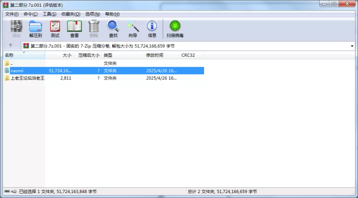The image size is (358, 198).
Task: Close the WinRAR window
Action: point(347,4)
